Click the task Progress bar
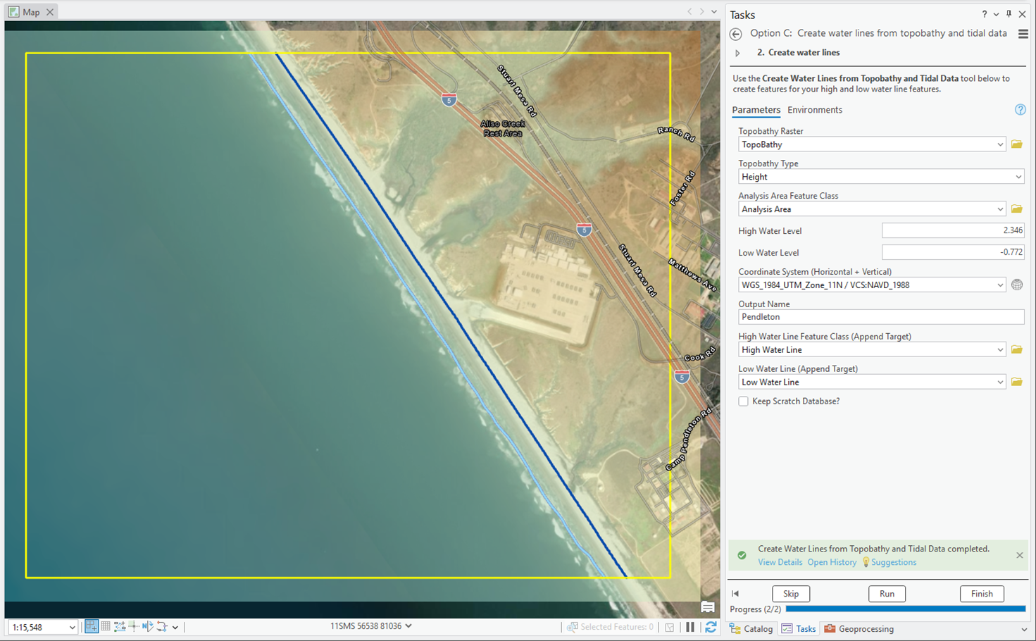This screenshot has width=1036, height=641. coord(906,609)
